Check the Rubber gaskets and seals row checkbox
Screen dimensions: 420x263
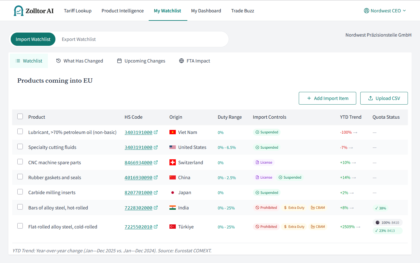pos(20,177)
